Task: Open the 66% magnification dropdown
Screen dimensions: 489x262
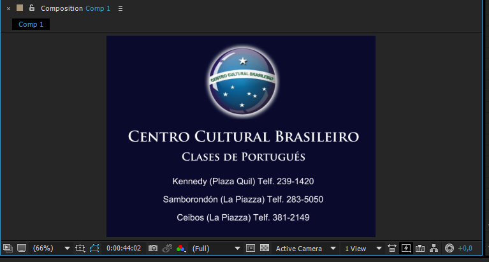Action: coord(52,248)
